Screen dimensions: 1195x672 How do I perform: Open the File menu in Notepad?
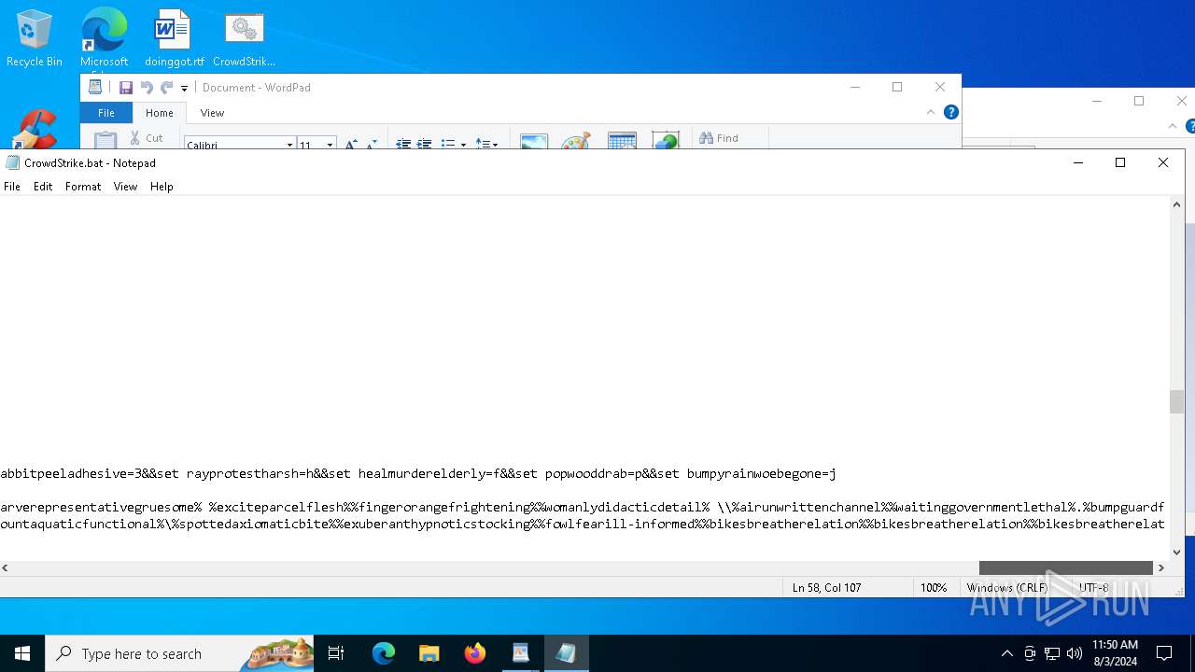pyautogui.click(x=12, y=187)
